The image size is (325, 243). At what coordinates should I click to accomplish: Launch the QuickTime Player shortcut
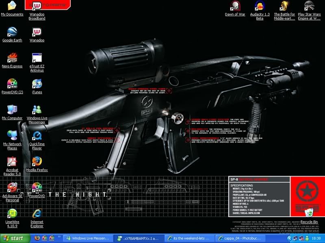coord(37,141)
